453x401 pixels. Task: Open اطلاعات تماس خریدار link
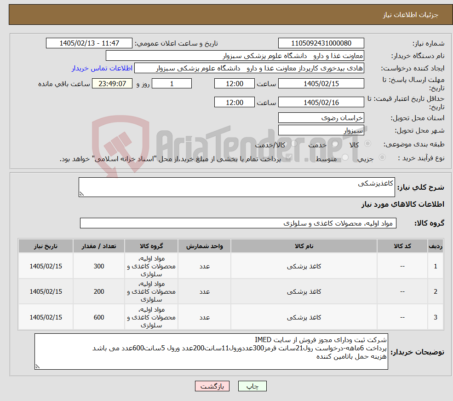pyautogui.click(x=102, y=68)
